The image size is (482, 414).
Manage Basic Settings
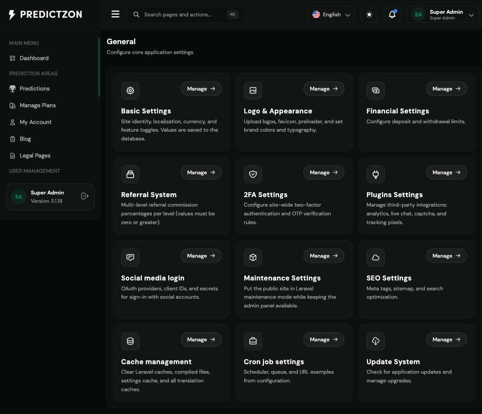(x=201, y=89)
